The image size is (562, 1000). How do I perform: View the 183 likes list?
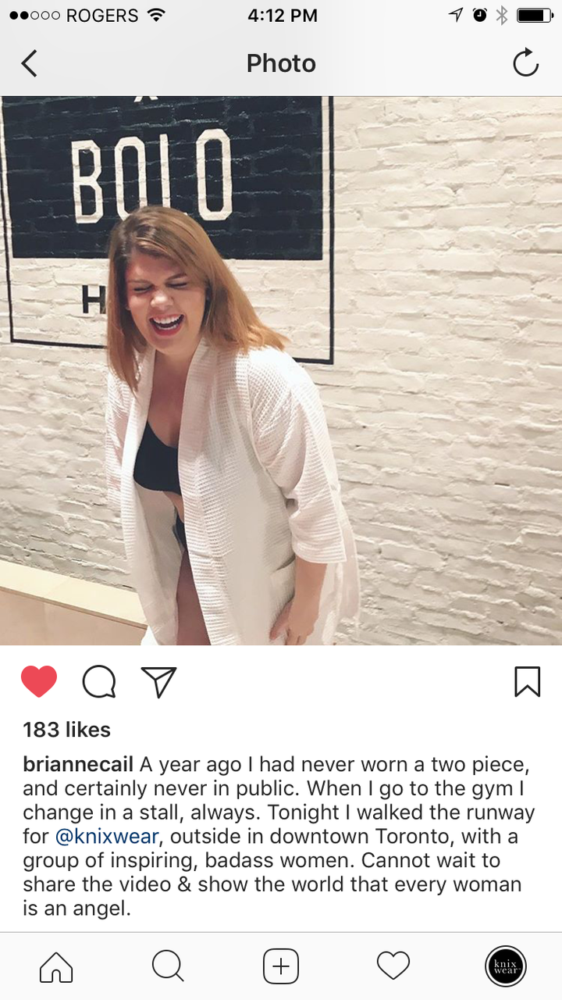coord(67,730)
